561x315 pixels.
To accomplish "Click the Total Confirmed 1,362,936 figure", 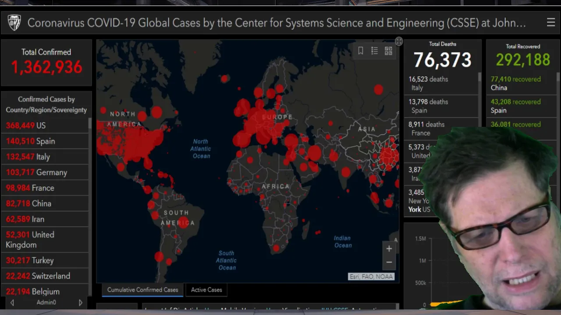I will [x=46, y=67].
